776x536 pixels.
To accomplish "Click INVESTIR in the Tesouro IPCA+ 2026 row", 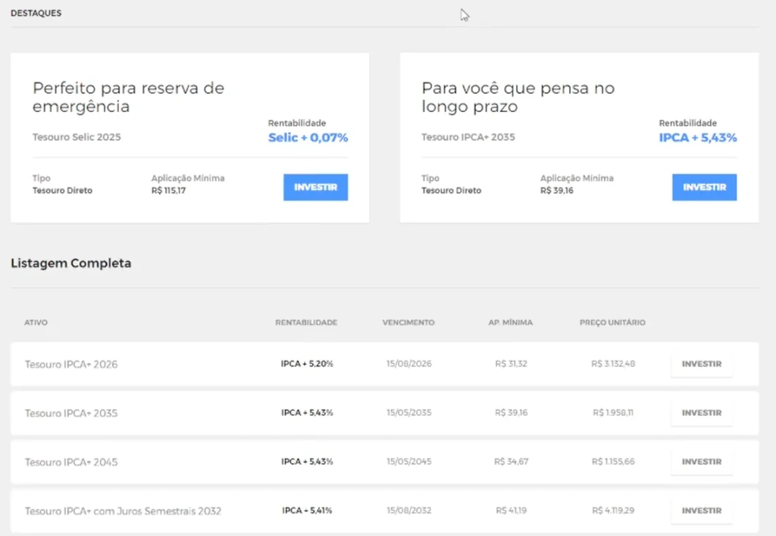I will tap(701, 364).
